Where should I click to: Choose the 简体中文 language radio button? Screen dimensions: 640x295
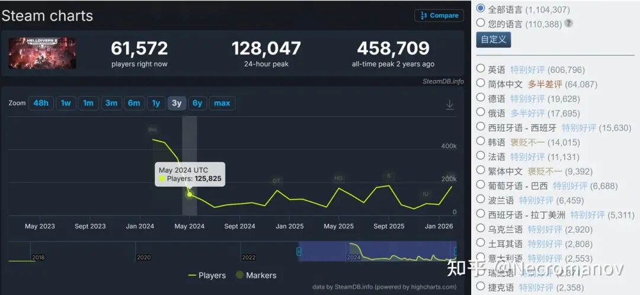(481, 83)
